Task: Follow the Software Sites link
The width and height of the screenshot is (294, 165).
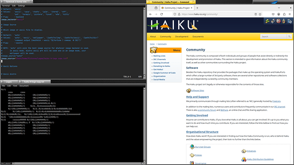Action: tap(197, 91)
